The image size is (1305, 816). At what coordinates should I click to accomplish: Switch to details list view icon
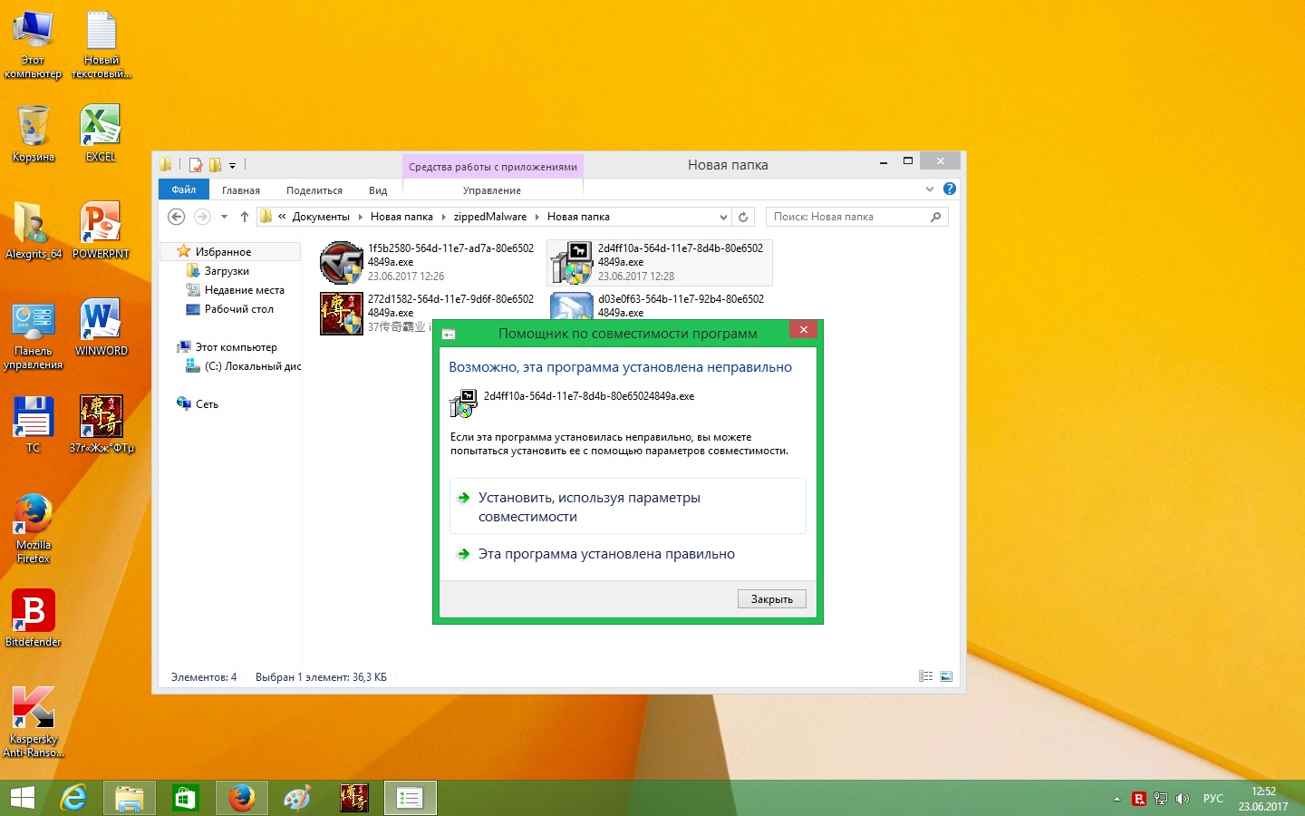coord(925,676)
